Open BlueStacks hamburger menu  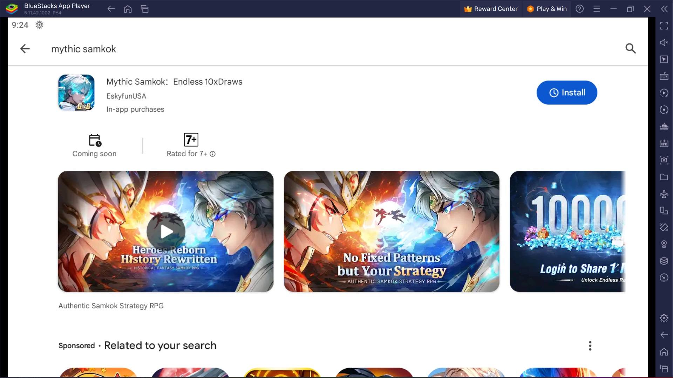click(597, 9)
